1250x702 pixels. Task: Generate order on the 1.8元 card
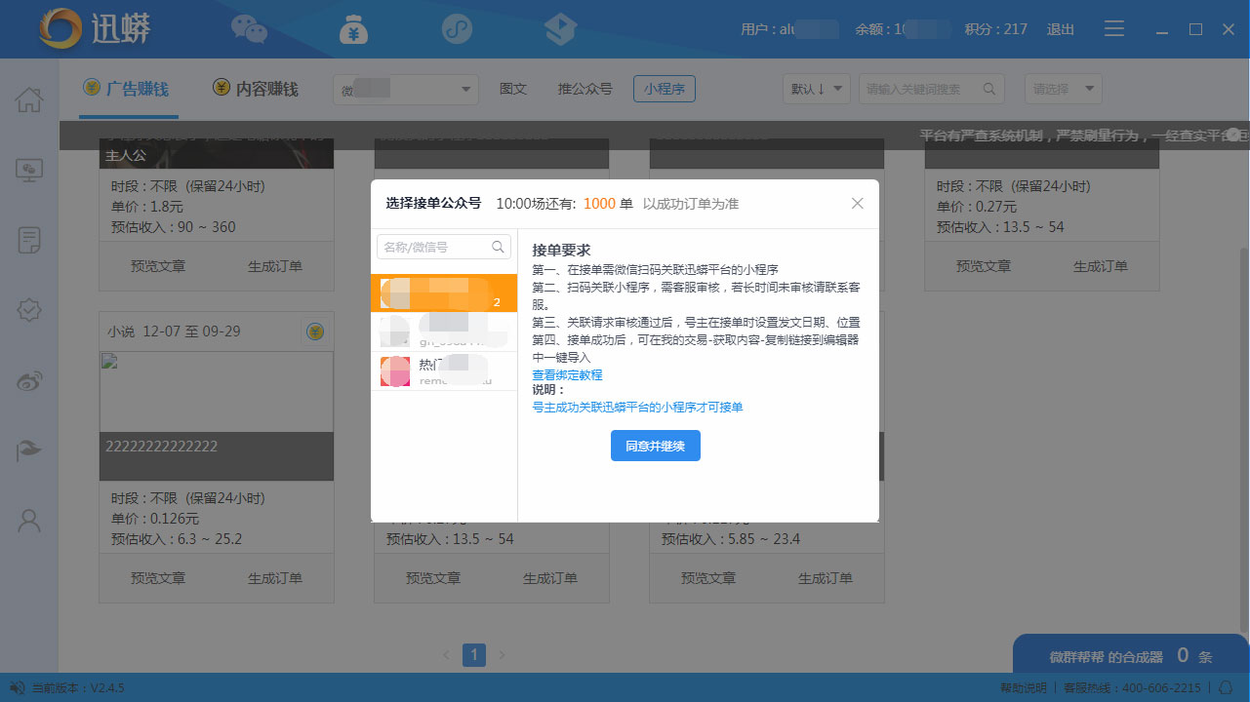point(275,266)
